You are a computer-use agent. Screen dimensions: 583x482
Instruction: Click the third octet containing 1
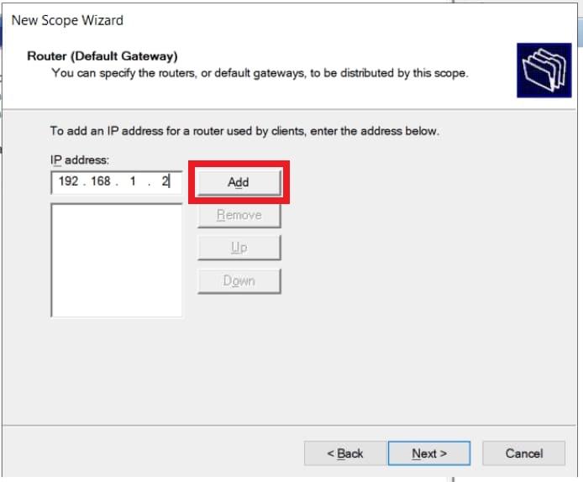point(133,181)
